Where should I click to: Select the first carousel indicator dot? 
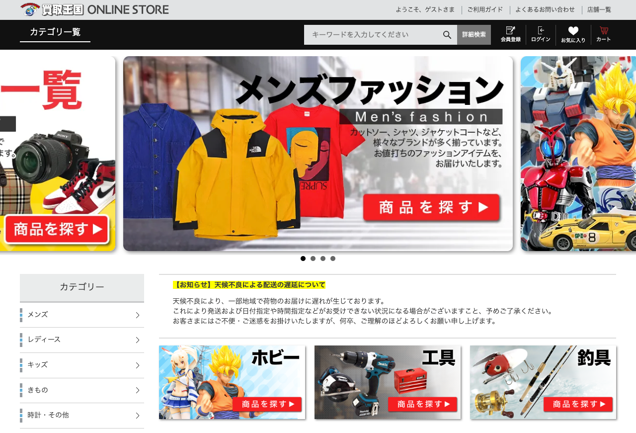[303, 259]
